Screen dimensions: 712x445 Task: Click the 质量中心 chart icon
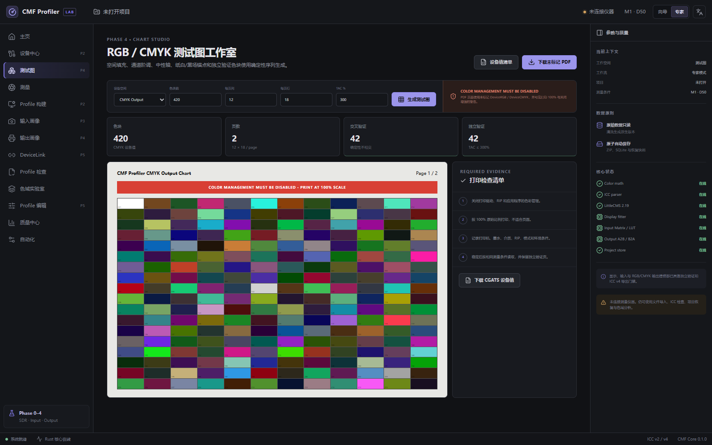(x=12, y=222)
